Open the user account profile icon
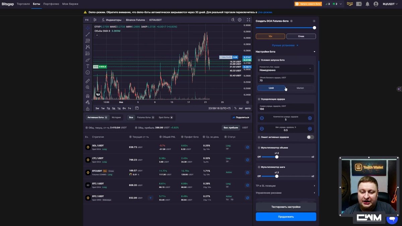The width and height of the screenshot is (402, 226). (x=376, y=4)
